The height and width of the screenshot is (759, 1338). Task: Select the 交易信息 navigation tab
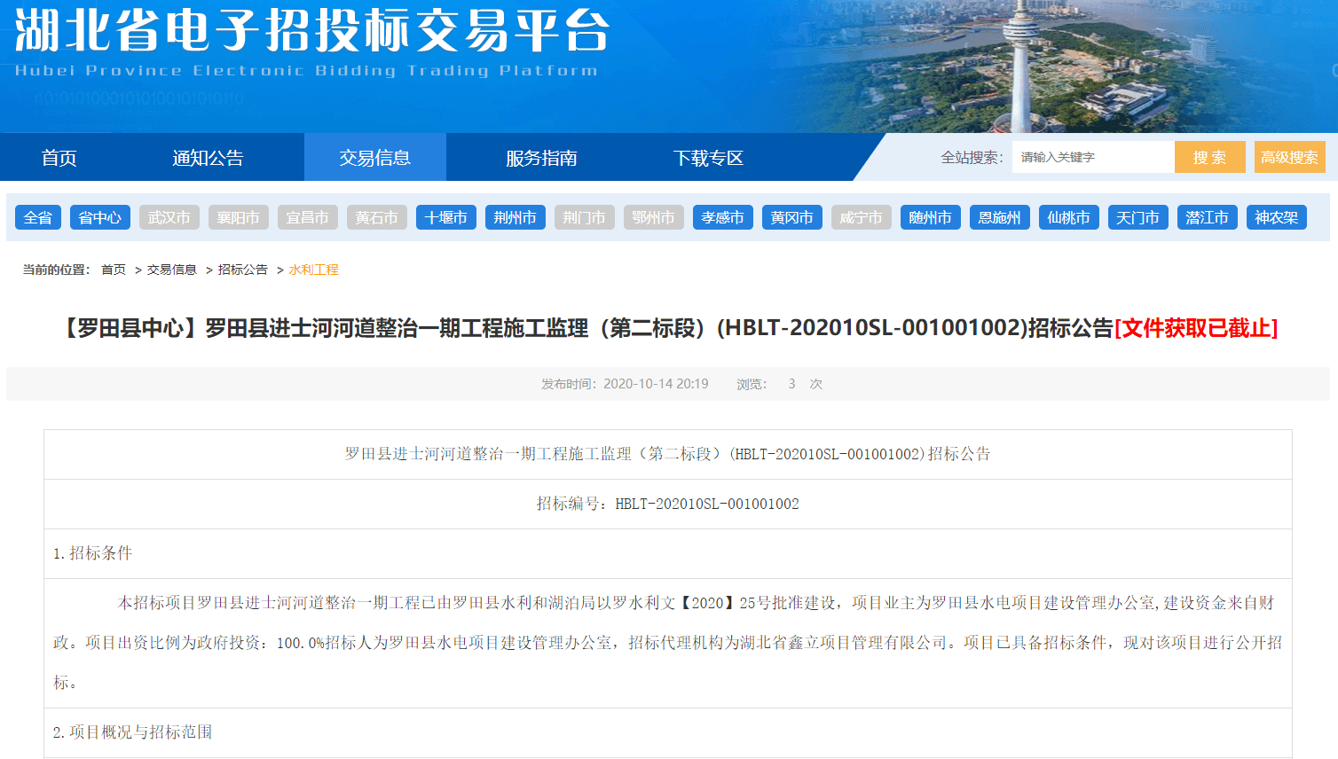pyautogui.click(x=374, y=158)
